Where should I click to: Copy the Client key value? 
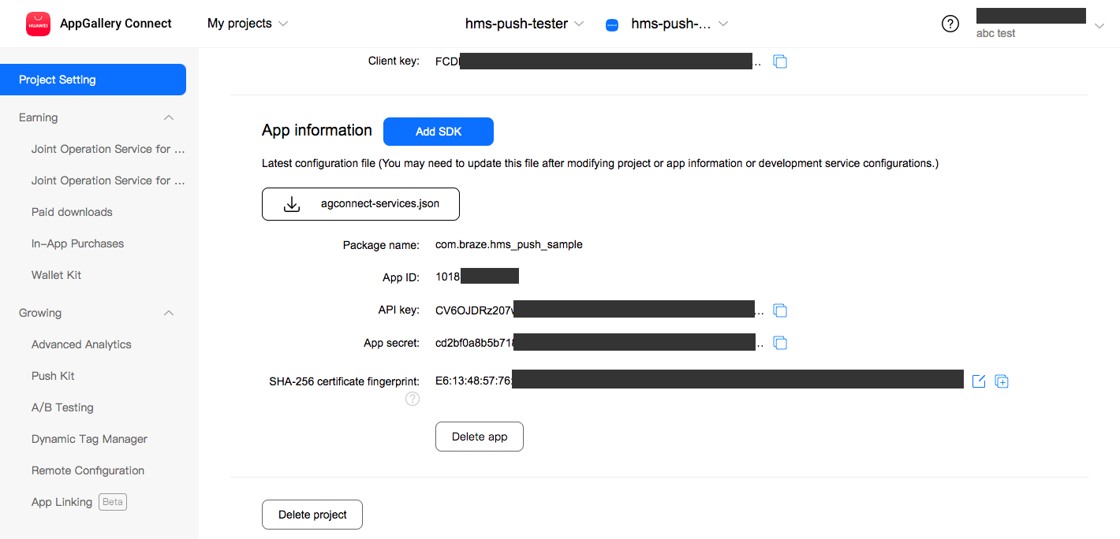[x=780, y=61]
